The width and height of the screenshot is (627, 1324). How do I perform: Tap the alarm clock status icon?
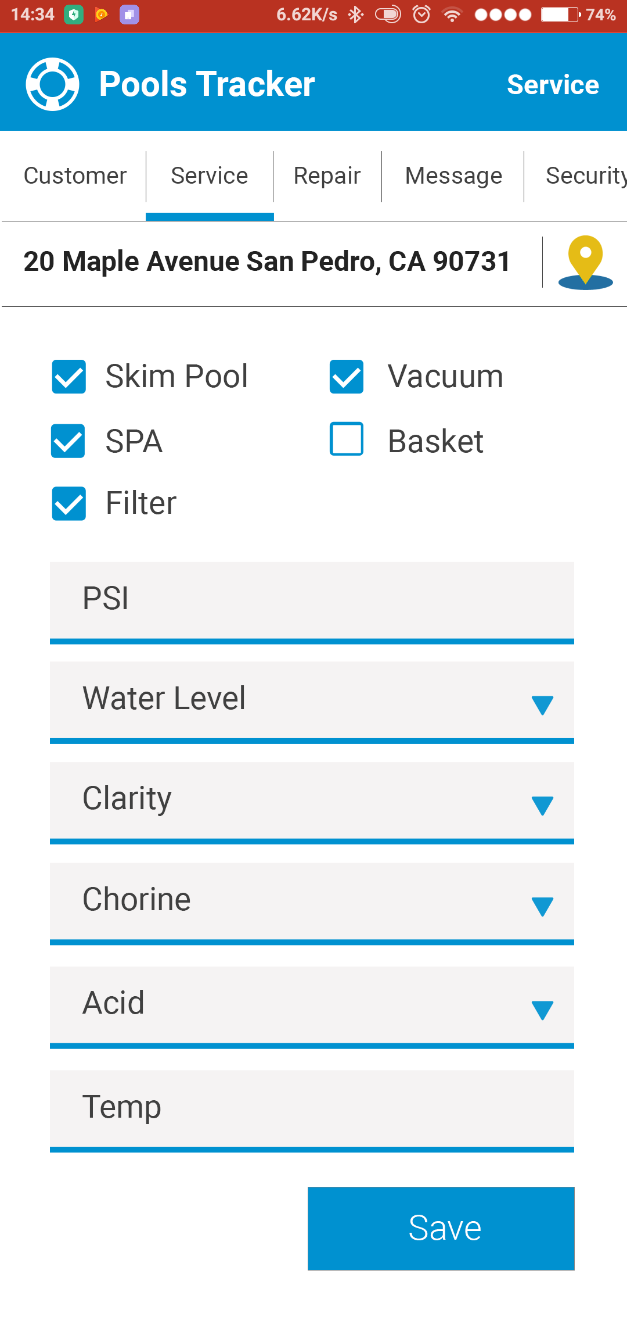click(x=421, y=15)
